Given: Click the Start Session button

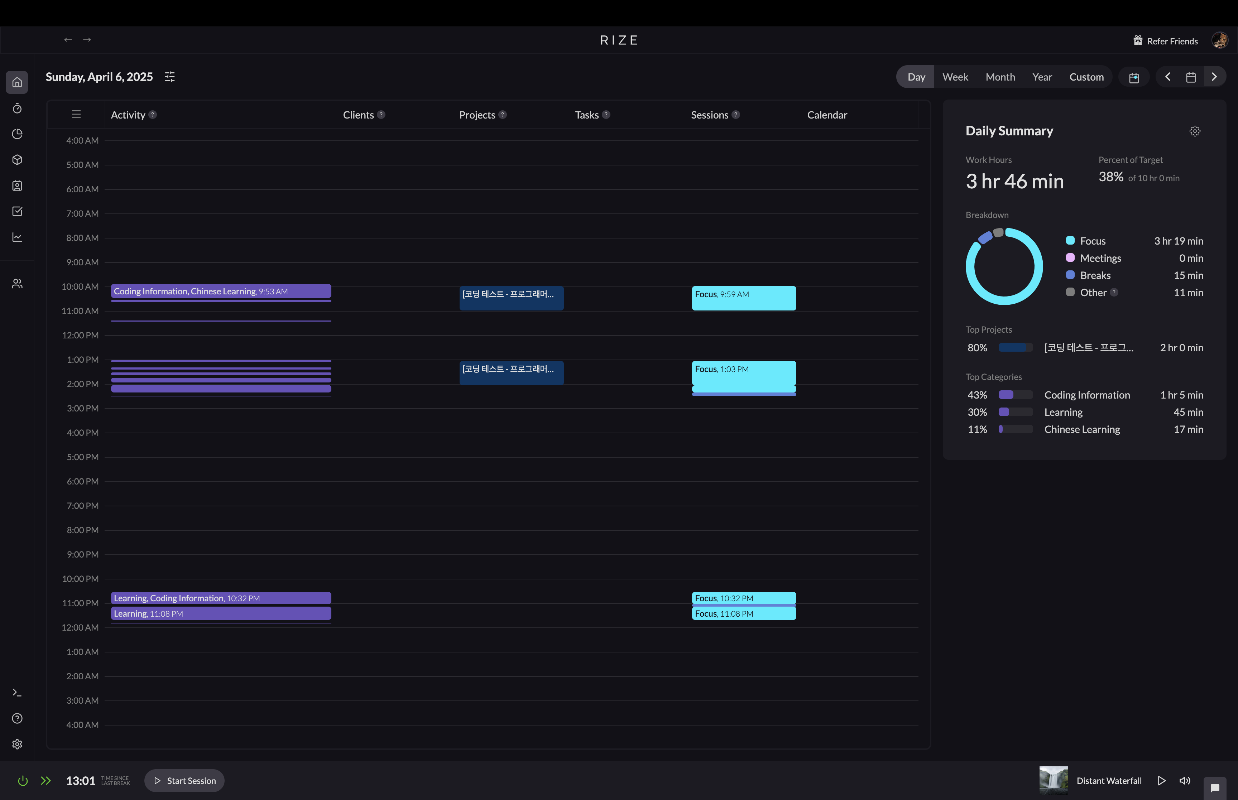Looking at the screenshot, I should [184, 781].
